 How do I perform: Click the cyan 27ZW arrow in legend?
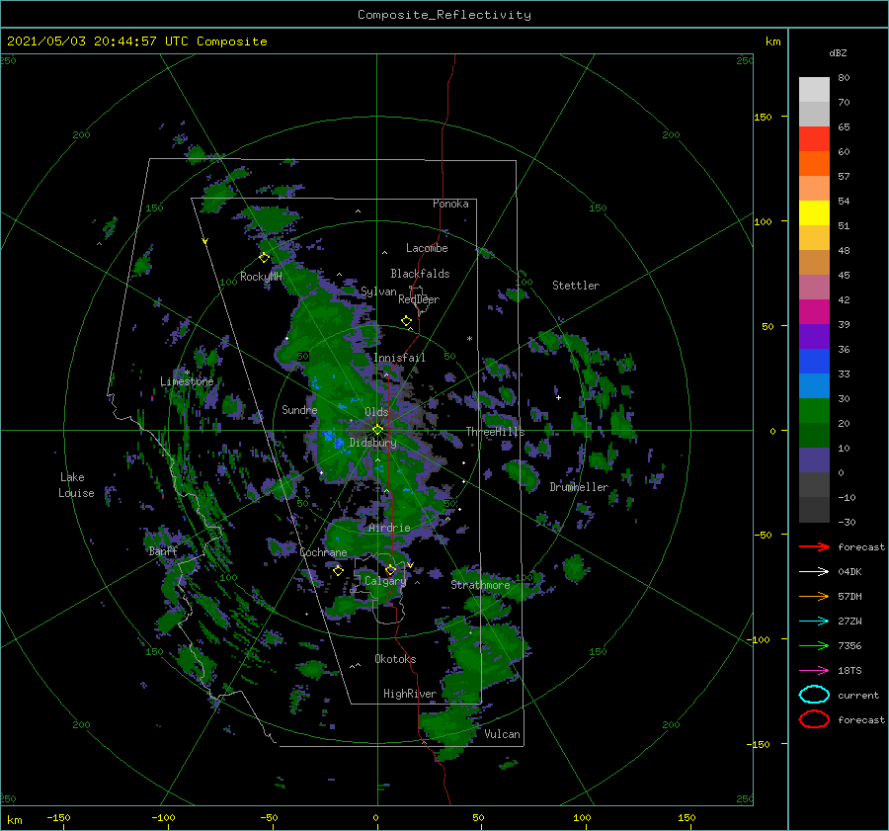[x=814, y=622]
